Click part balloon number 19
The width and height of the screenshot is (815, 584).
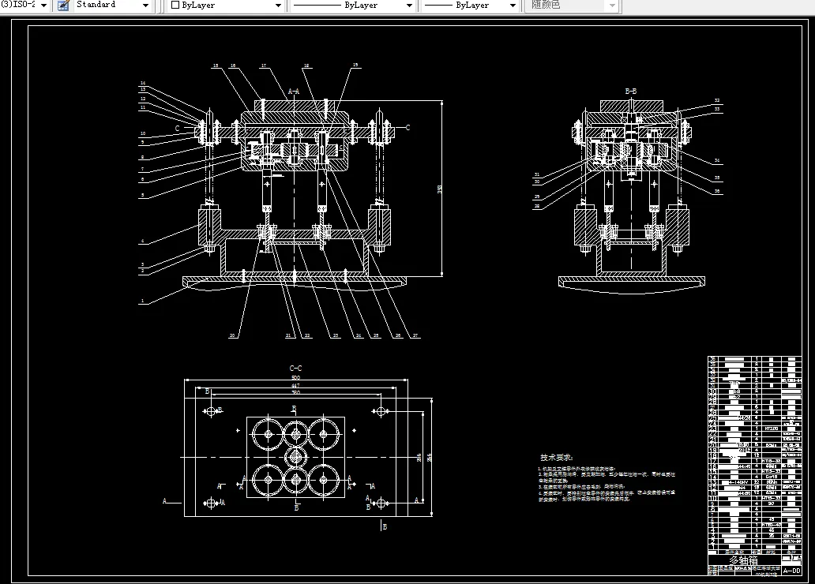tap(355, 66)
